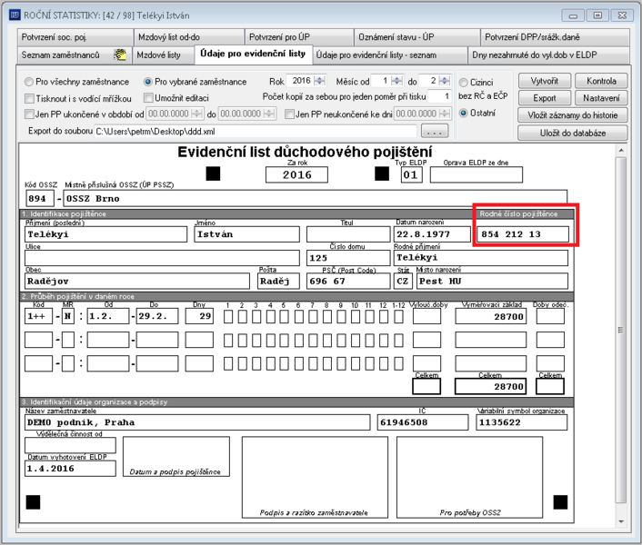Viewport: 642px width, 545px height.
Task: Select Ostatní radio button
Action: point(463,113)
